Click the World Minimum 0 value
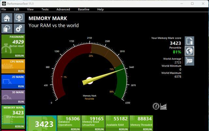 coord(180,69)
